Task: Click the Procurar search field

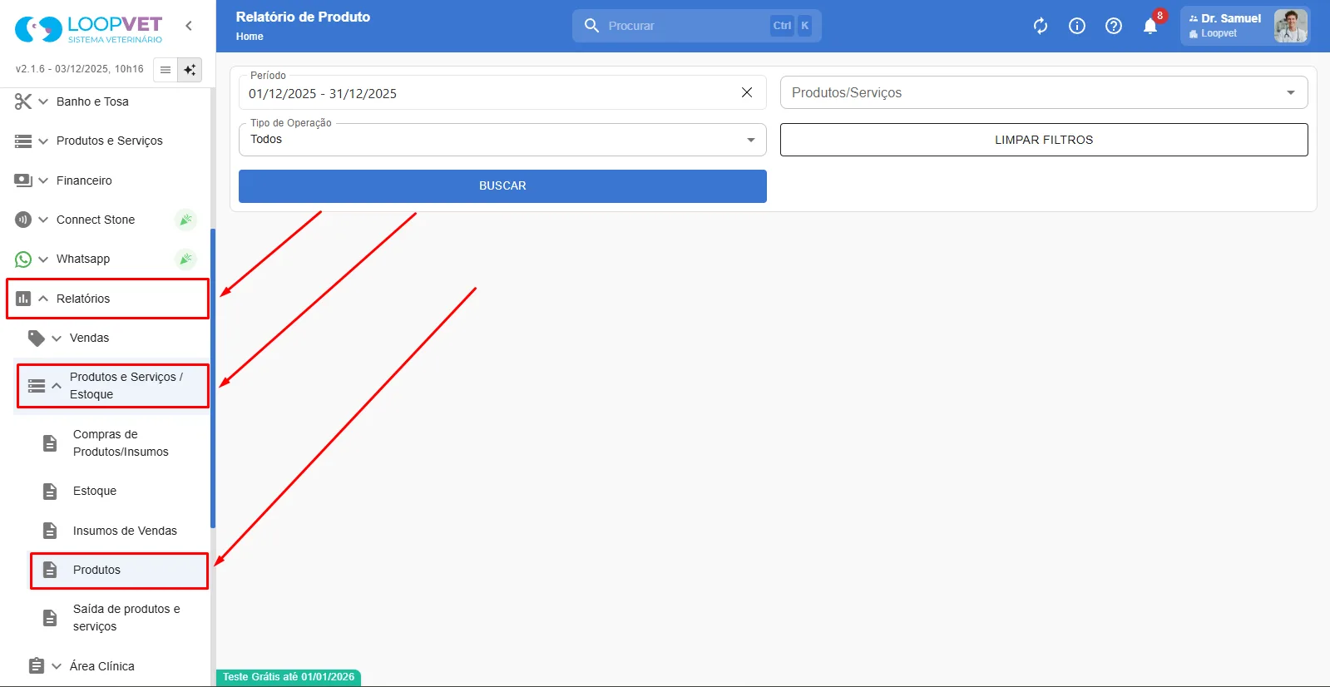Action: [x=697, y=26]
